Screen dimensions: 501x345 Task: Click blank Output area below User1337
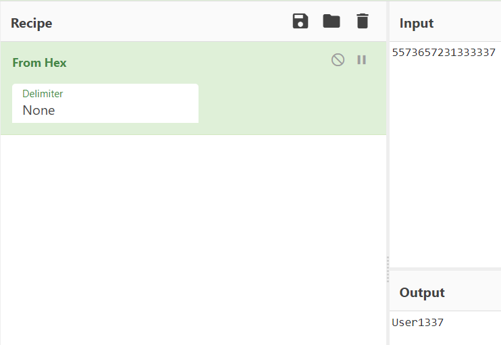pos(446,338)
